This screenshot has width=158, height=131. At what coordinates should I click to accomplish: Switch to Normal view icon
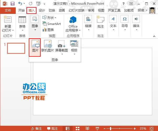(68, 128)
